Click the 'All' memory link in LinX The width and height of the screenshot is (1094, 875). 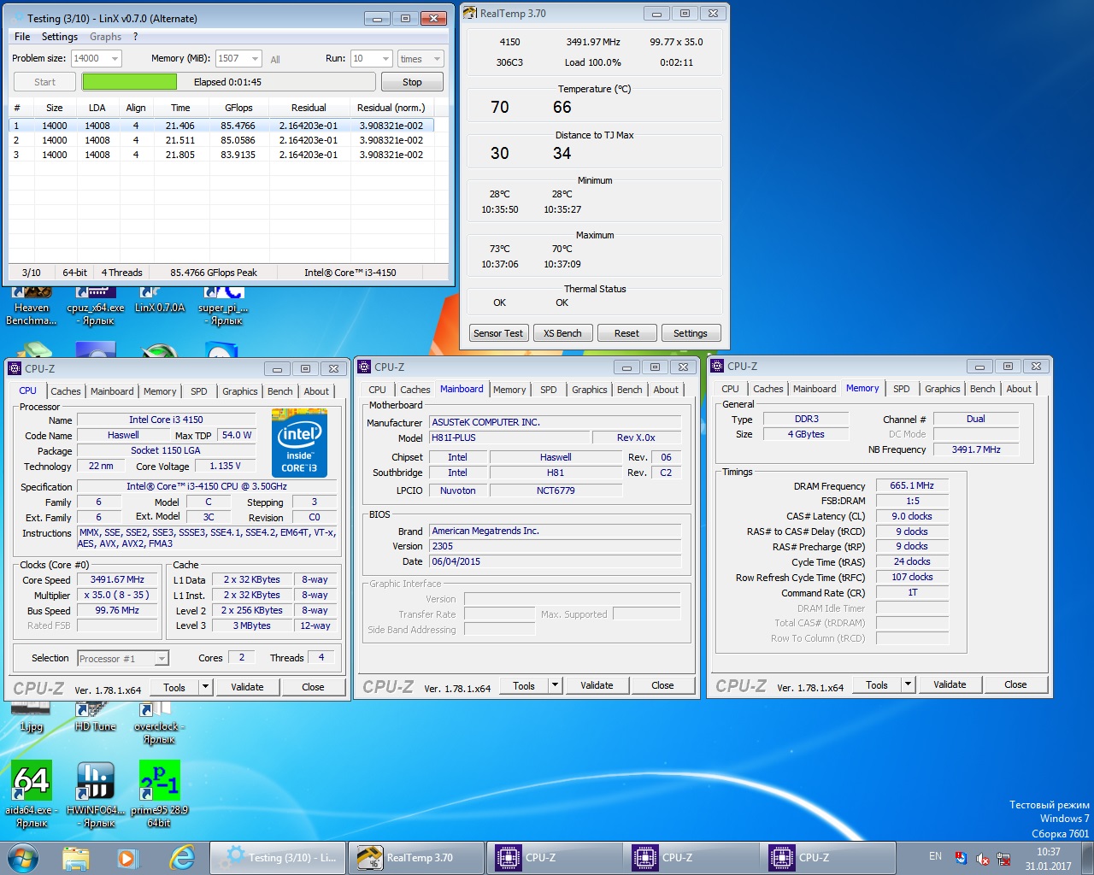pos(275,59)
